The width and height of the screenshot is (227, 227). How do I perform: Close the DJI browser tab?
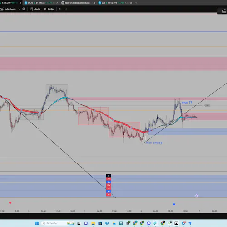coord(131,3)
